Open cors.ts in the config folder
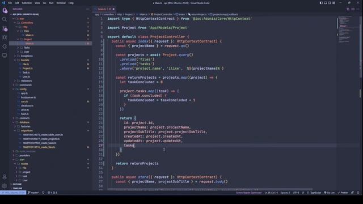The image size is (363, 204). click(24, 101)
